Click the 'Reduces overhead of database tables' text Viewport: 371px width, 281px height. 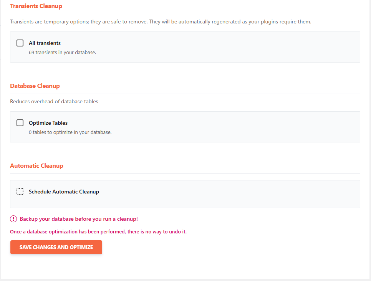point(54,101)
